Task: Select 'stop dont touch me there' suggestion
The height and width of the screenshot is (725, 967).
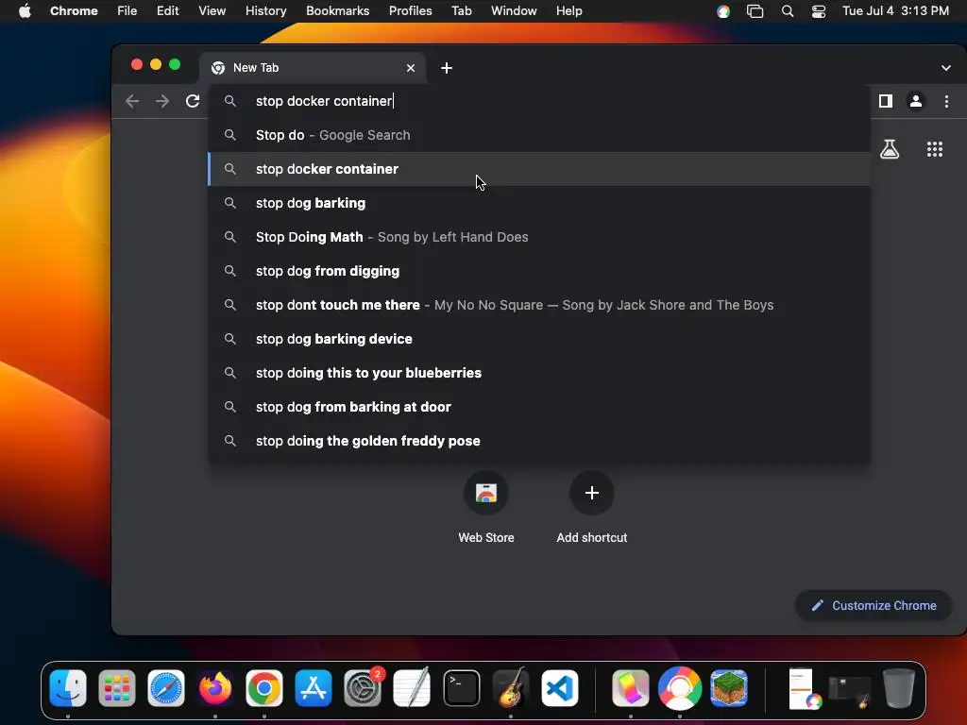Action: 539,305
